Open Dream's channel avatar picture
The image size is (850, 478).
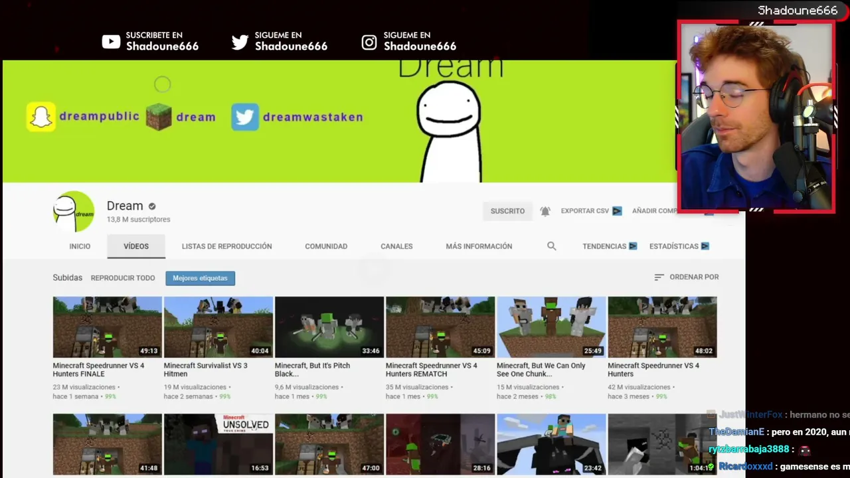[74, 212]
